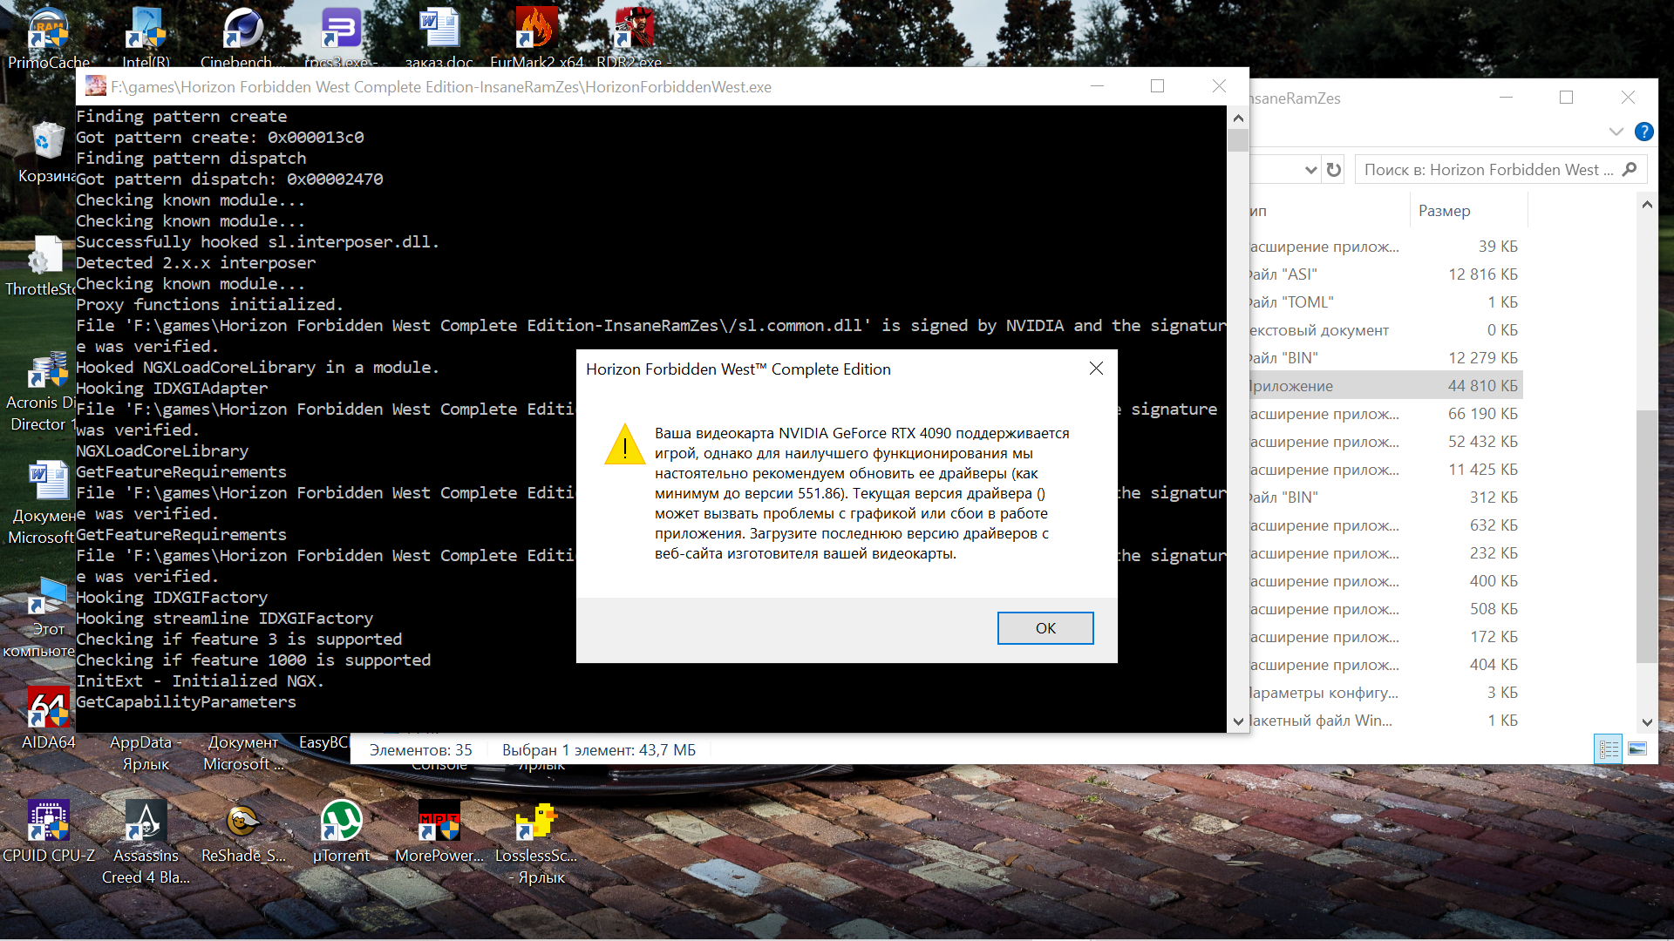The width and height of the screenshot is (1674, 941).
Task: Select the PrimoCache desktop icon
Action: (48, 30)
